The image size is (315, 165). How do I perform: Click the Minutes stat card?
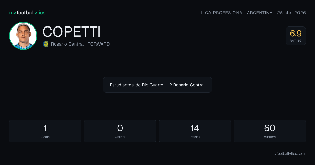[x=270, y=131]
